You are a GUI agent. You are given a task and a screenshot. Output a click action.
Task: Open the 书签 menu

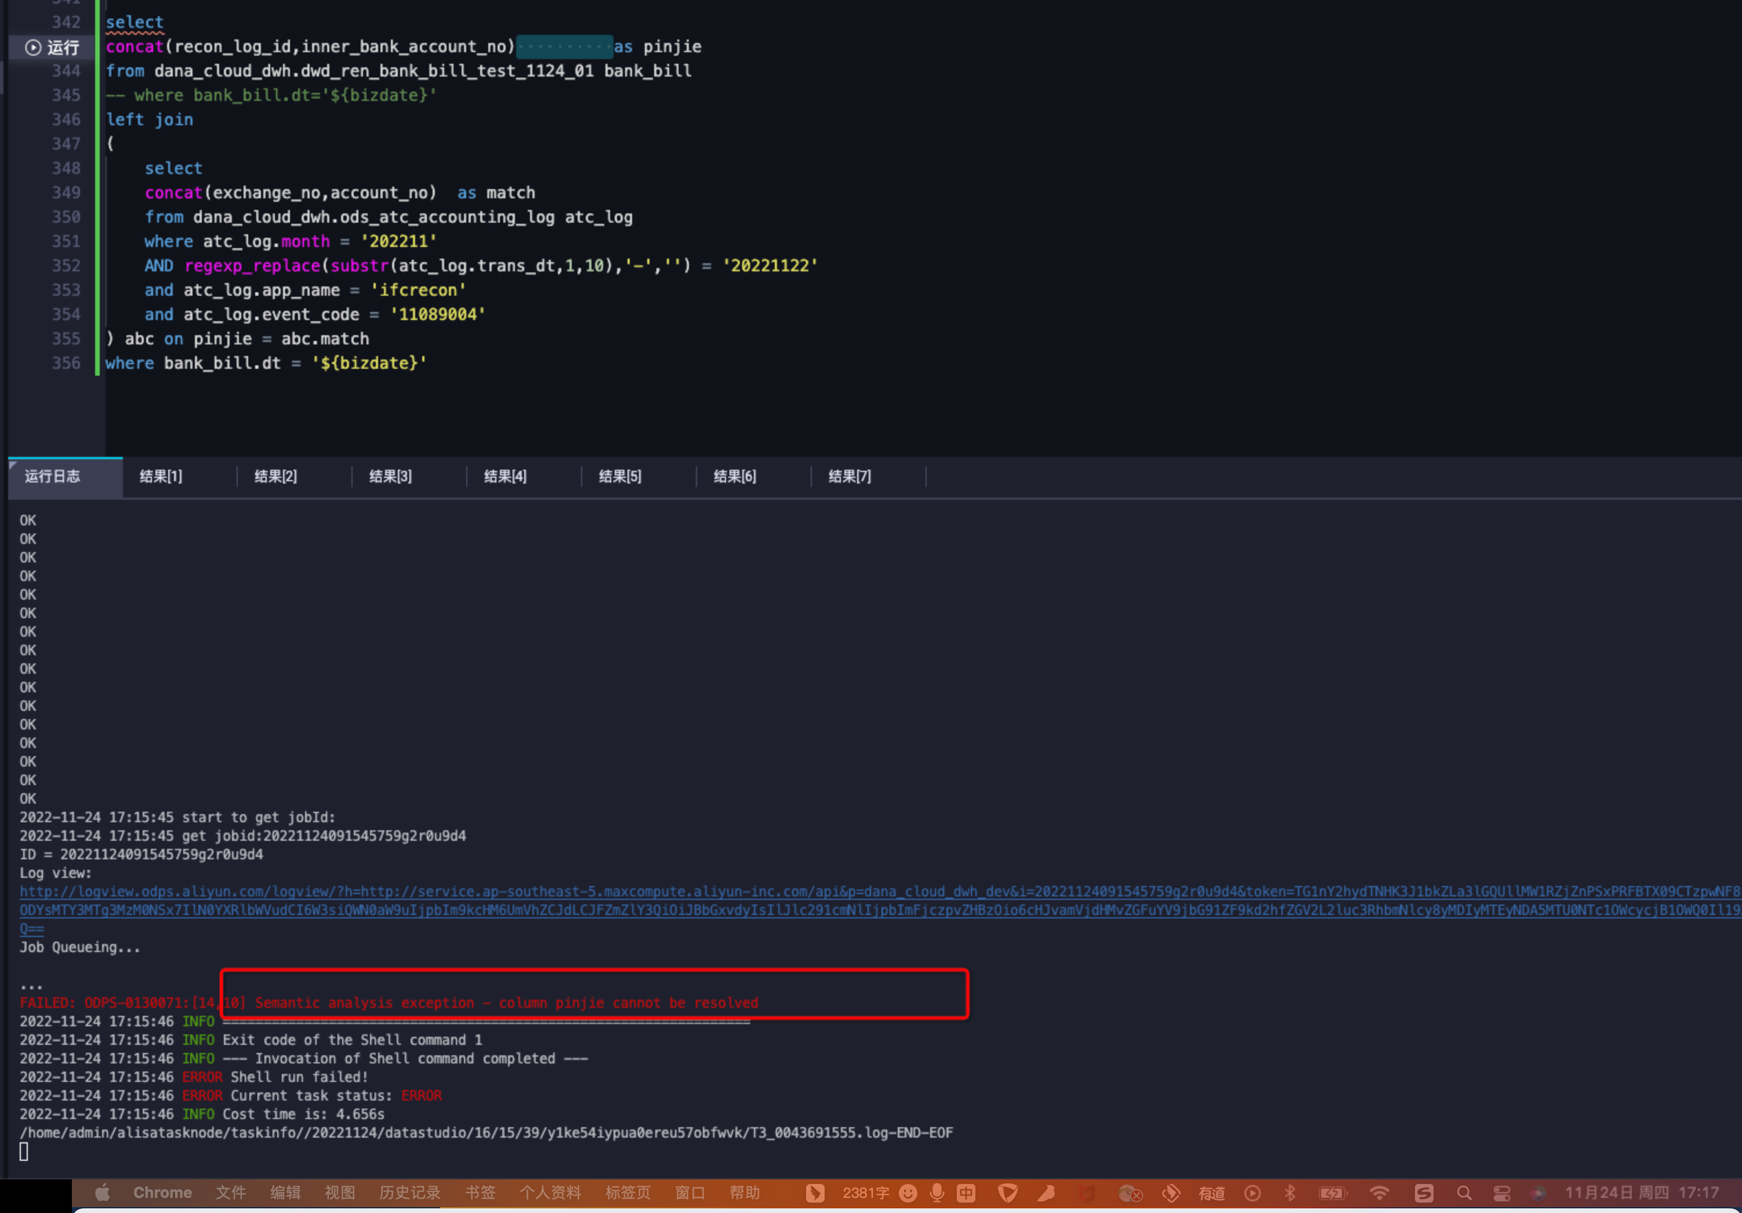(480, 1193)
